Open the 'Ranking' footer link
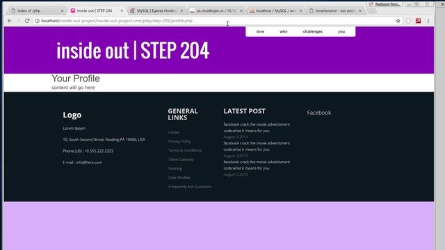 click(175, 168)
